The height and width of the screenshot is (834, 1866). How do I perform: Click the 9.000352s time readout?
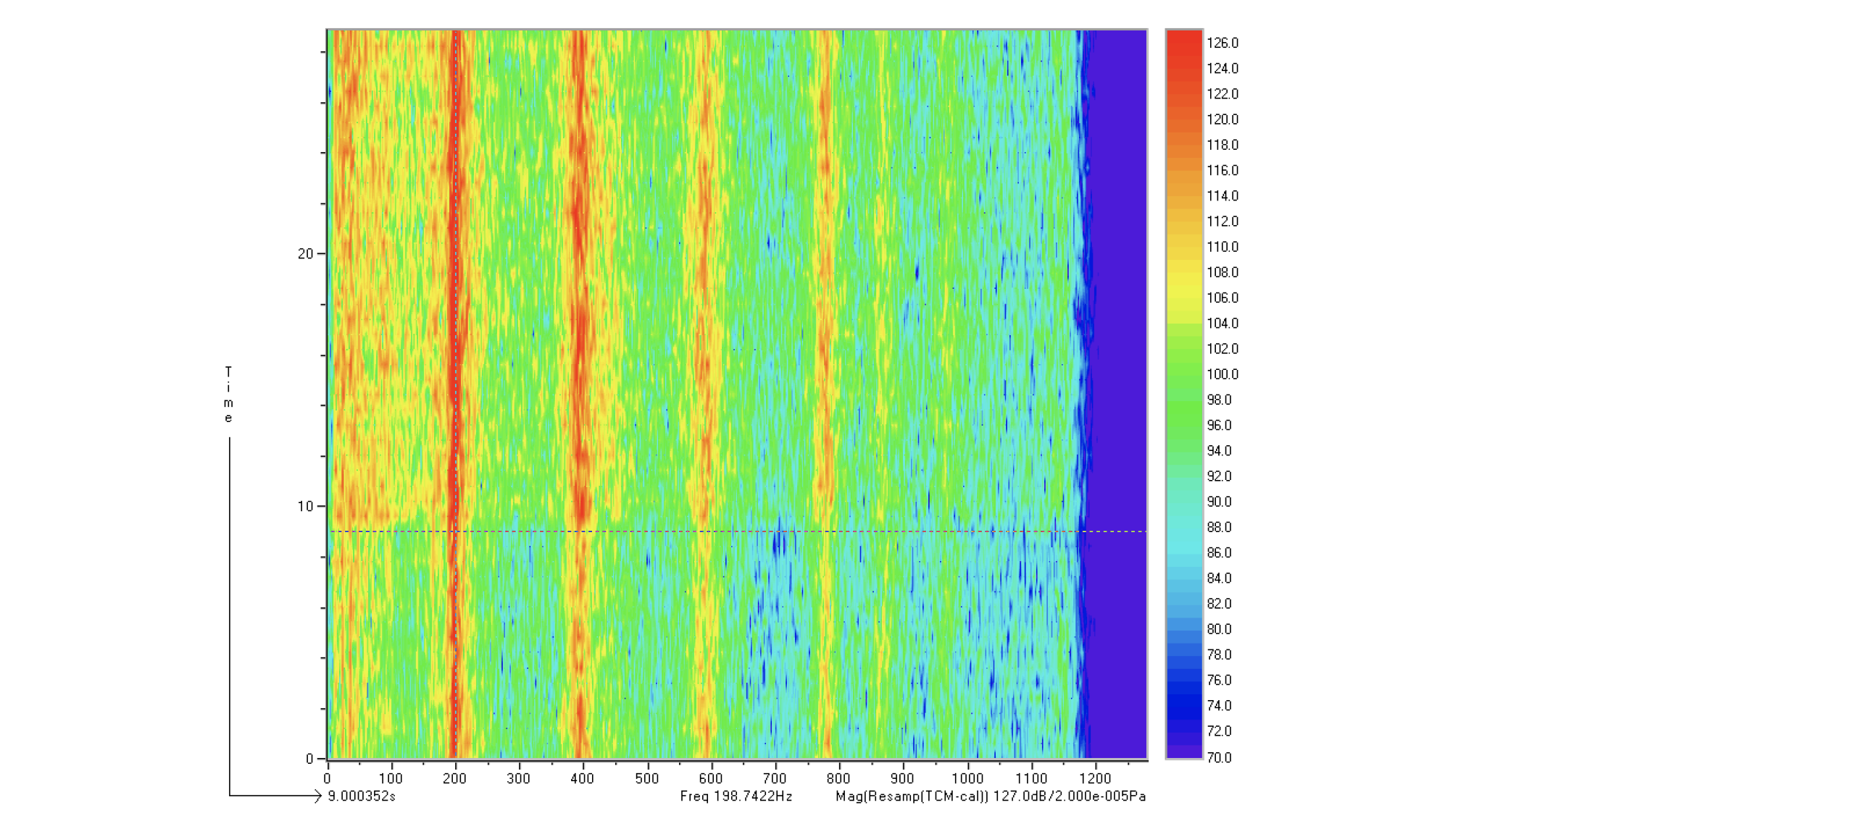tap(362, 796)
